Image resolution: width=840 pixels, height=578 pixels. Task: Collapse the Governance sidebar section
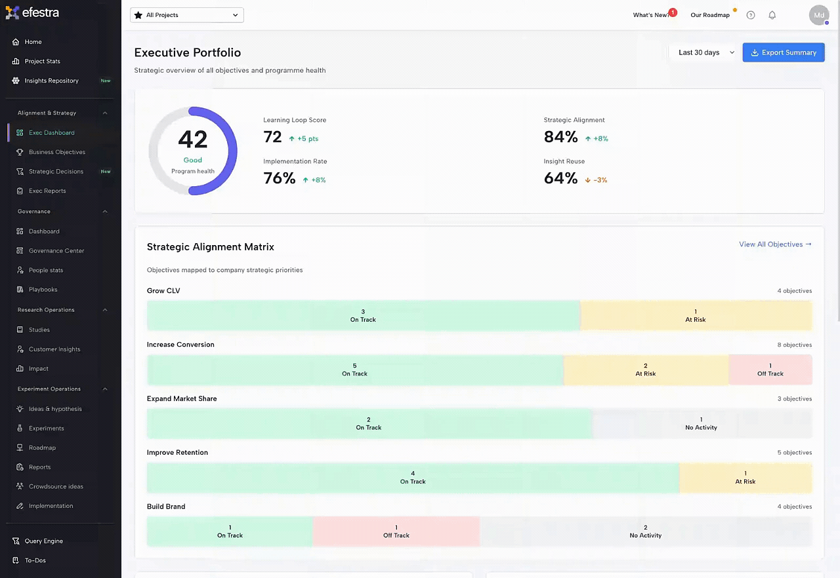[105, 212]
